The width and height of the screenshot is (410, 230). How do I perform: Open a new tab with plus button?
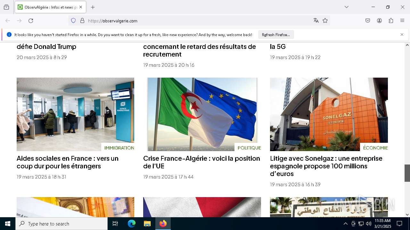93,7
